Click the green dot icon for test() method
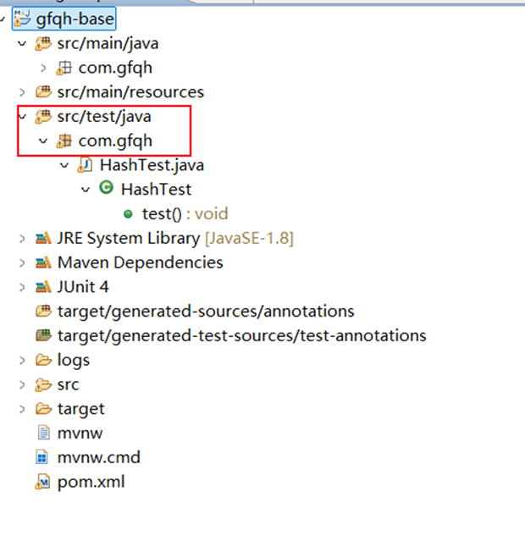The image size is (525, 536). pyautogui.click(x=128, y=214)
